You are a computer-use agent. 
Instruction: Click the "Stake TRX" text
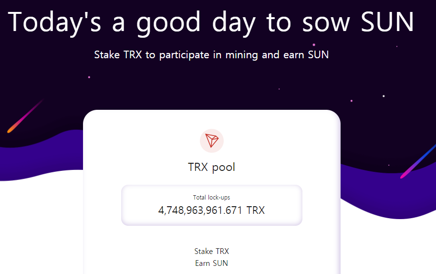pos(212,252)
